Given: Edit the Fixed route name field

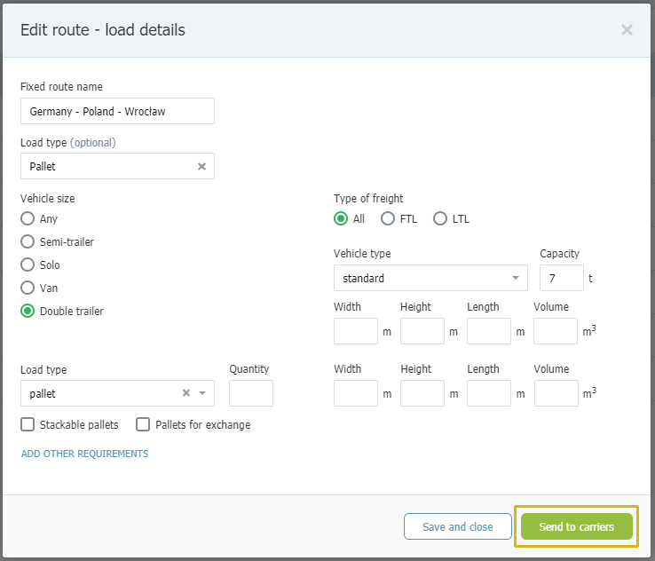Looking at the screenshot, I should (x=117, y=111).
